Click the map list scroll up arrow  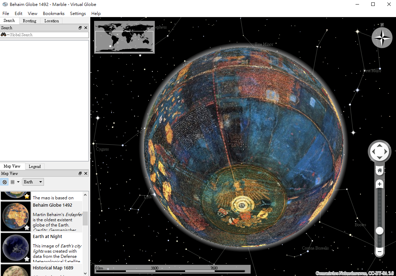tap(85, 195)
